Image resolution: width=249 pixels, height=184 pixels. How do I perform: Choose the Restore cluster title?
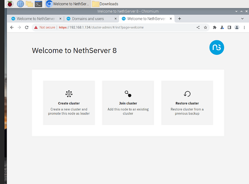(187, 103)
